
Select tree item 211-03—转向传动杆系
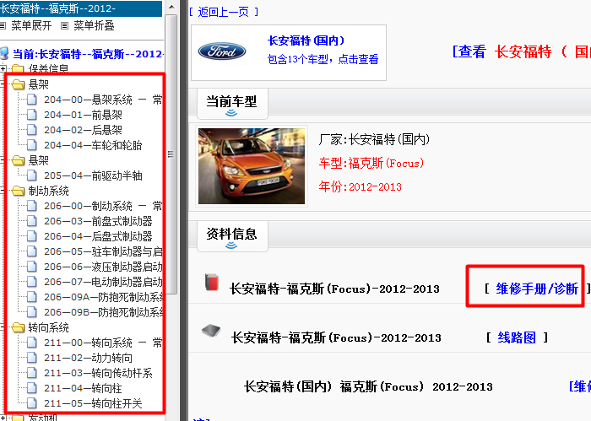pyautogui.click(x=98, y=373)
